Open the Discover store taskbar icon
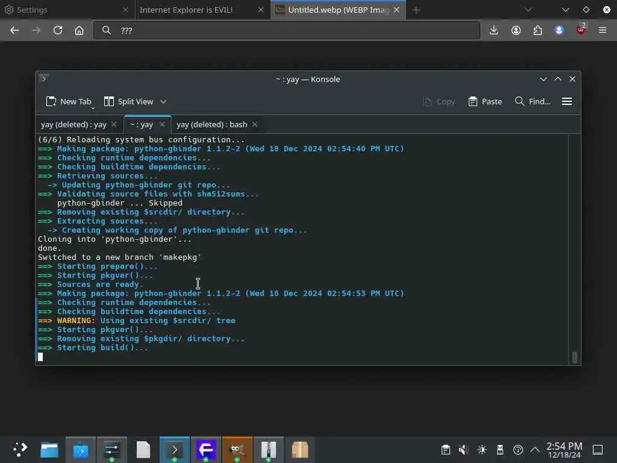This screenshot has width=617, height=463. (81, 449)
